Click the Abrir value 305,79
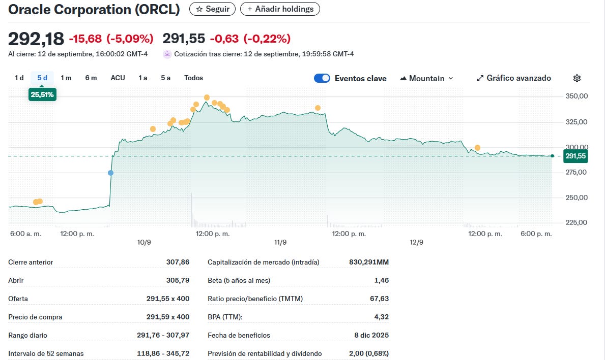 coord(178,280)
